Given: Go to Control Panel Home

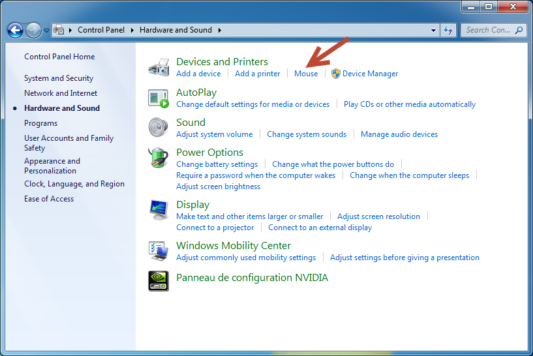Looking at the screenshot, I should 59,57.
